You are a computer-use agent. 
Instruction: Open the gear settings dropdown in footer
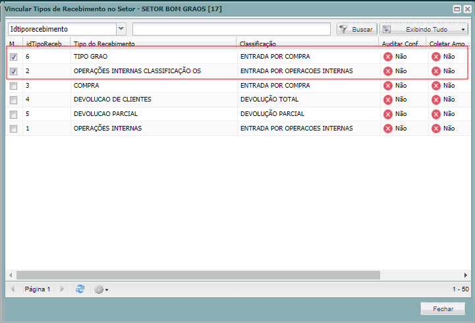tap(101, 289)
